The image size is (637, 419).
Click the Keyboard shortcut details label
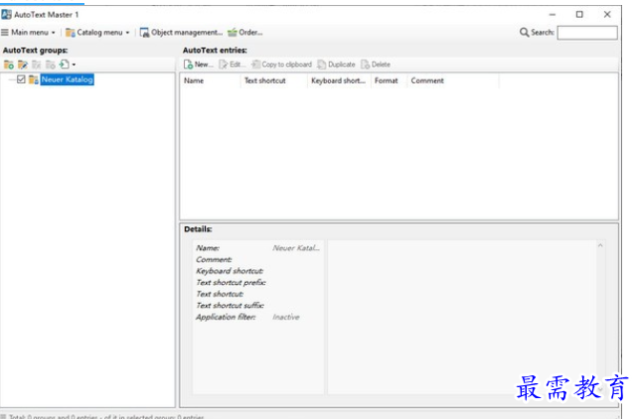point(230,271)
